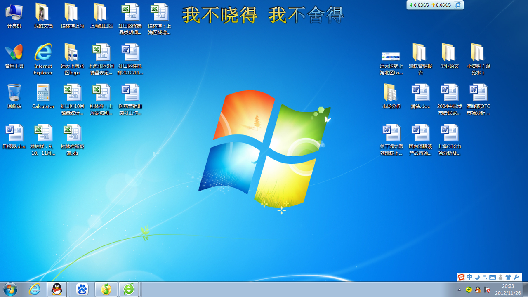Select the 上海虹口区 folder
Viewport: 528px width, 297px height.
(x=101, y=16)
